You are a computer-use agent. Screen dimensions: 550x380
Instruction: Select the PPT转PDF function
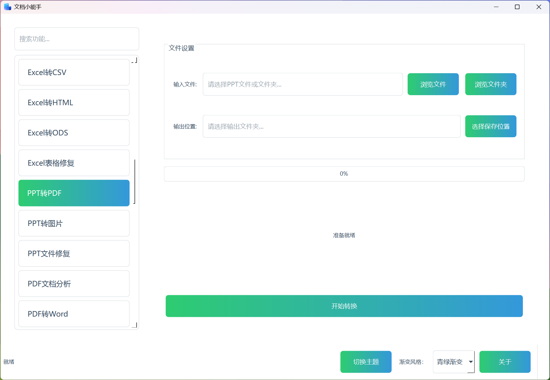click(x=74, y=193)
